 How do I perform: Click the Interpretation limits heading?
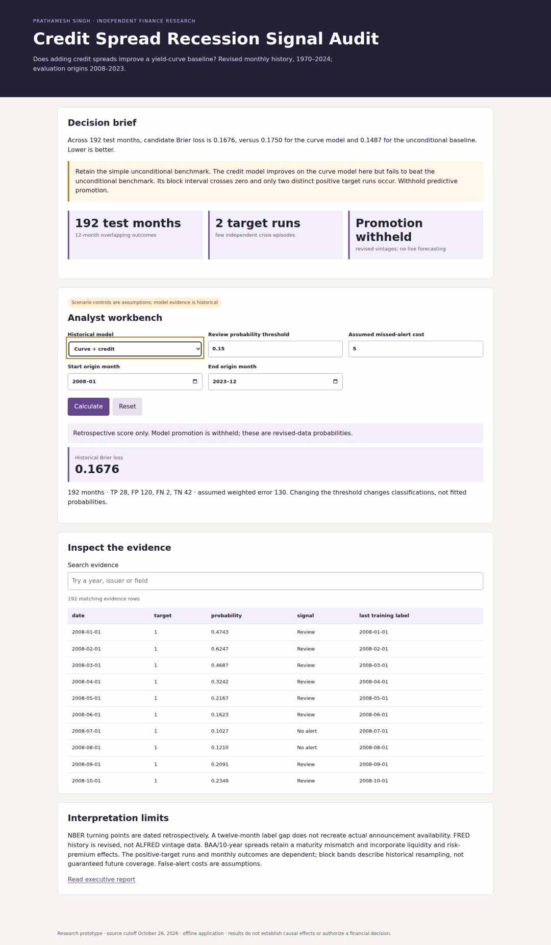click(118, 818)
